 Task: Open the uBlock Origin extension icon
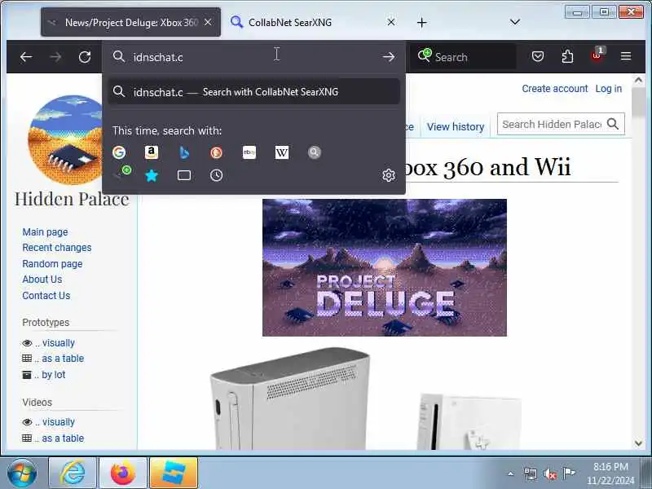[x=597, y=55]
